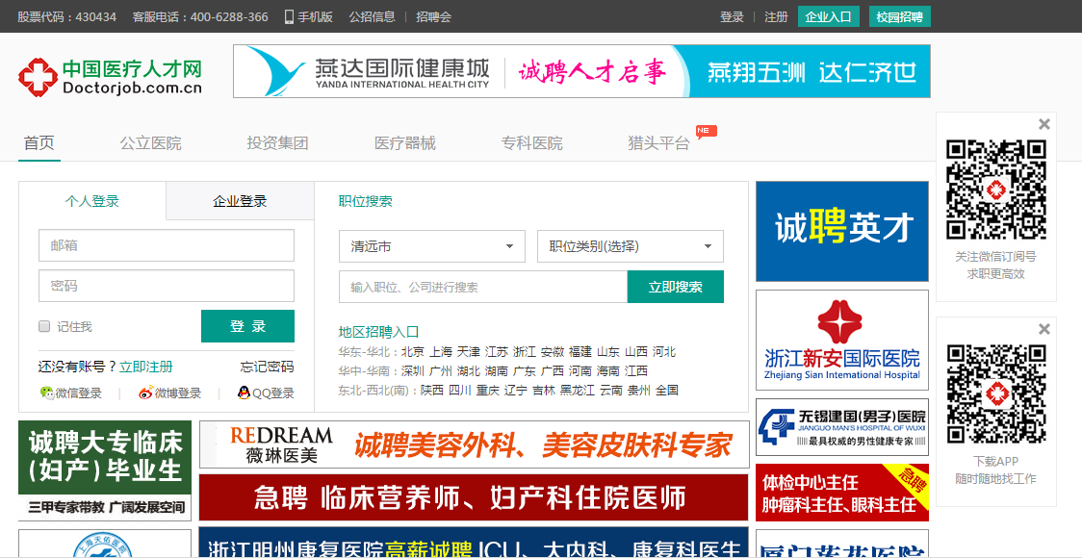Click the Weibo login icon

click(x=145, y=393)
